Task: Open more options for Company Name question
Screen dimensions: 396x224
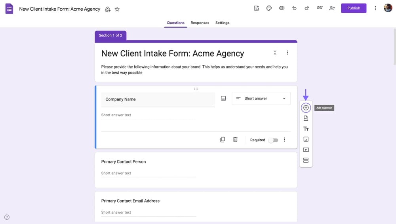Action: pos(284,140)
